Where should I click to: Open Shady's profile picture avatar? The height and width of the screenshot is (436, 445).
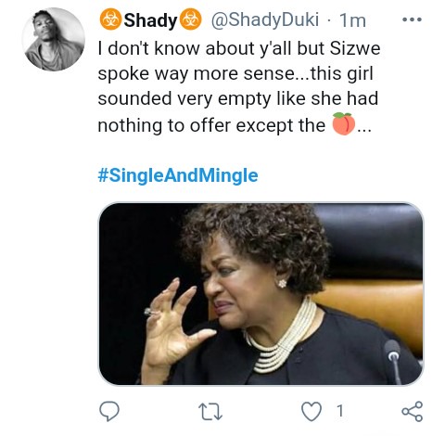pyautogui.click(x=54, y=39)
